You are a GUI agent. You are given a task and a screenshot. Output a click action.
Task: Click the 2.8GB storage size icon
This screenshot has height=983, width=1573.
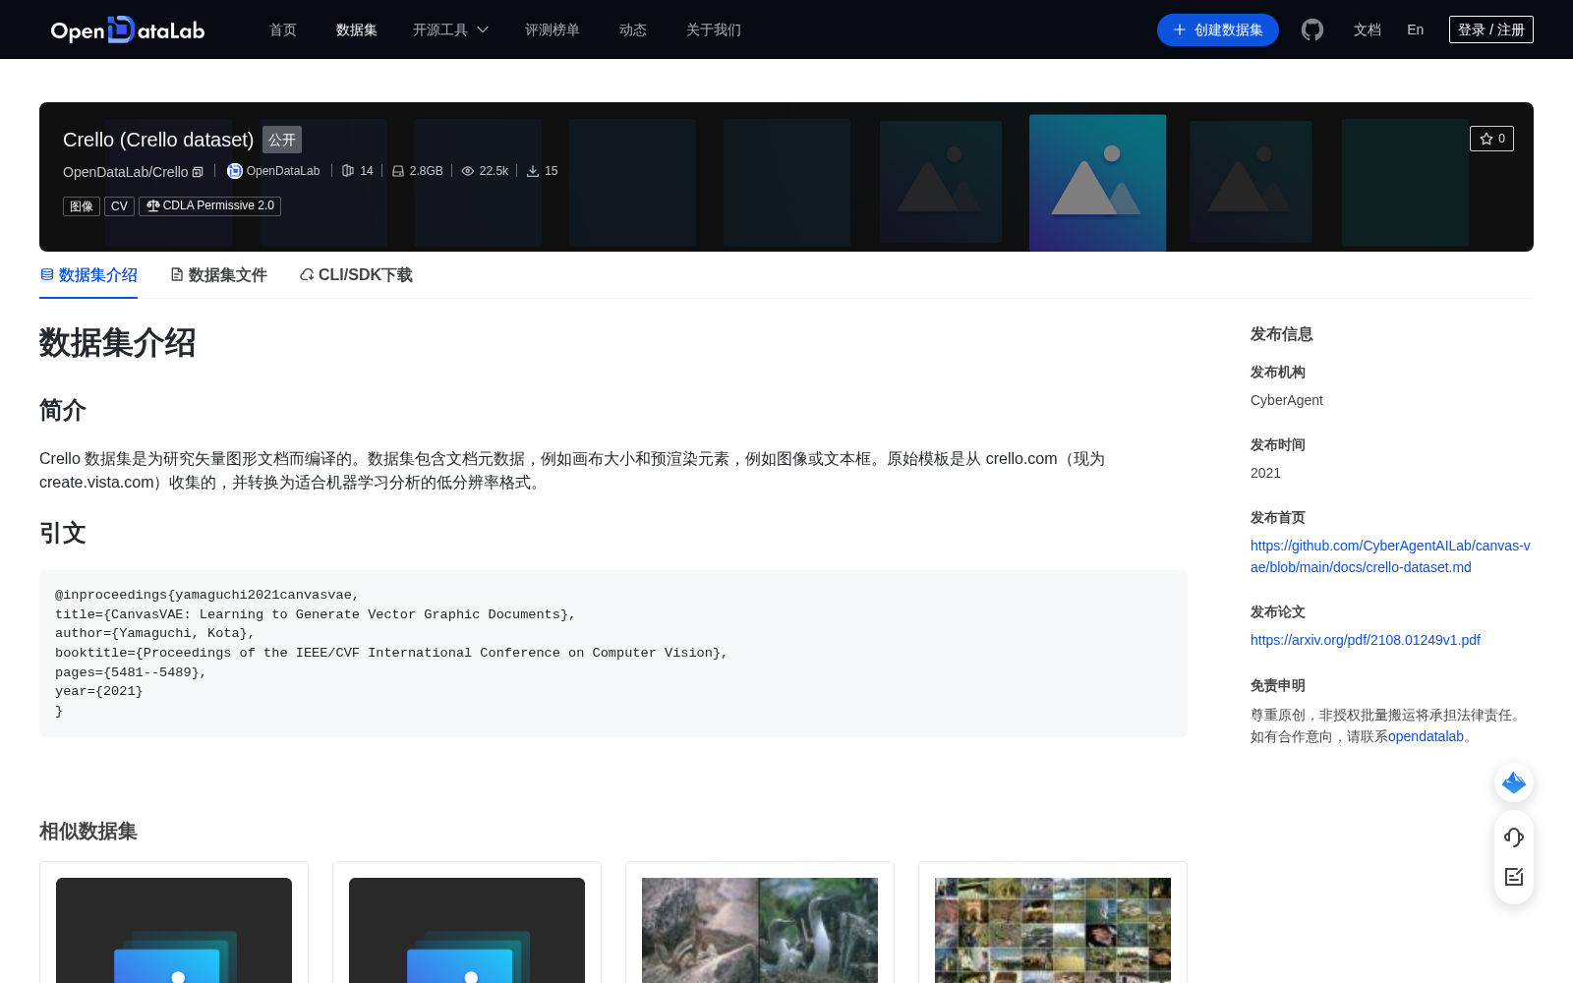(x=398, y=171)
